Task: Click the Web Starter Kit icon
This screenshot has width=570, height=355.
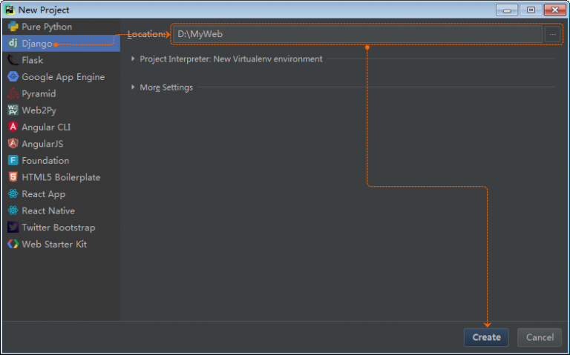Action: [x=13, y=245]
